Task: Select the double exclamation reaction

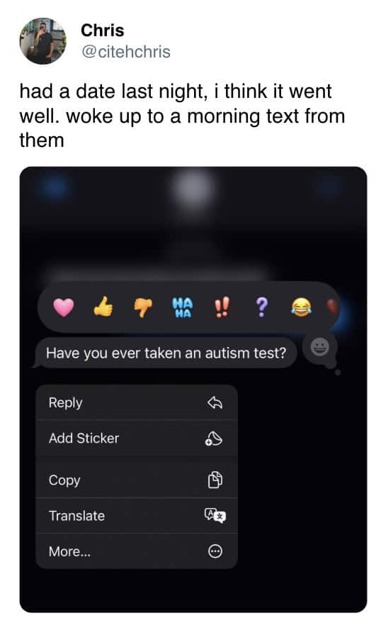Action: pos(222,307)
